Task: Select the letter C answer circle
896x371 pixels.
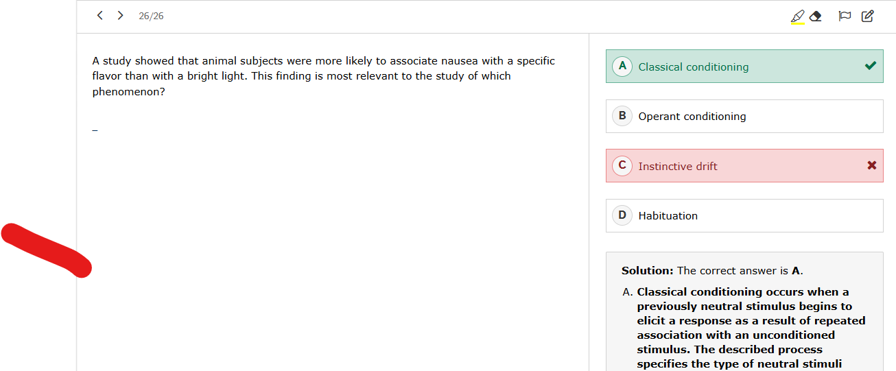Action: point(622,165)
